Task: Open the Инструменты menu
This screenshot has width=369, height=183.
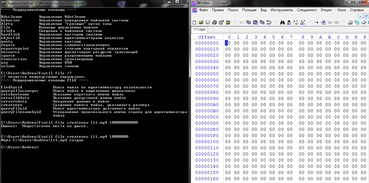Action: [x=282, y=10]
